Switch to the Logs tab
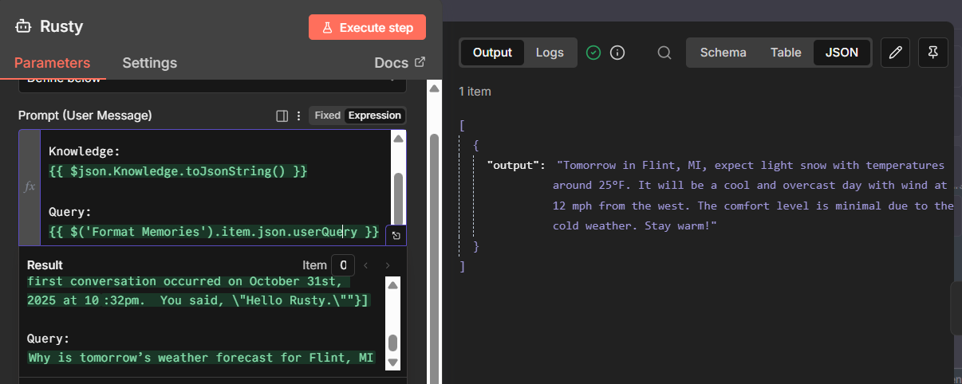This screenshot has width=962, height=384. [x=550, y=53]
